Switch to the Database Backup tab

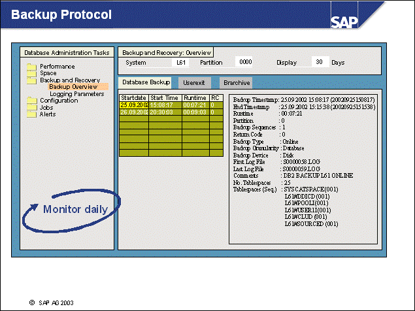(146, 82)
